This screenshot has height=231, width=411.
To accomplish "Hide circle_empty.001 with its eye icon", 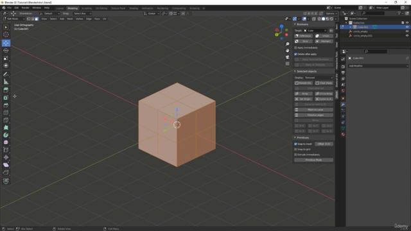I will 407,36.
